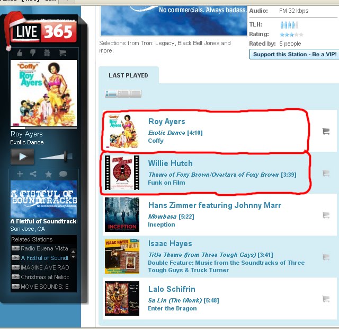The image size is (339, 329).
Task: Open Double Feature album link
Action: (x=226, y=266)
